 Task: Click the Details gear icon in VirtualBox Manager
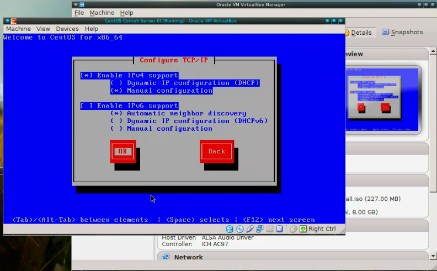coord(347,33)
